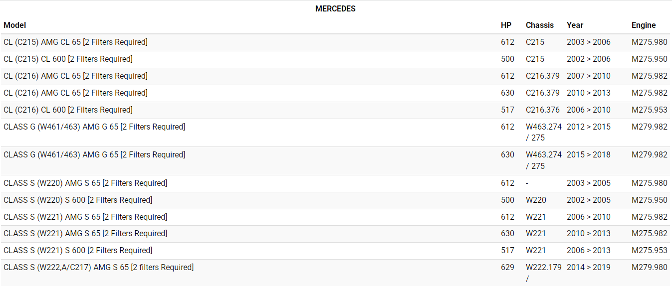
Task: Click the 2015 > 2018 year cell
Action: coord(589,155)
